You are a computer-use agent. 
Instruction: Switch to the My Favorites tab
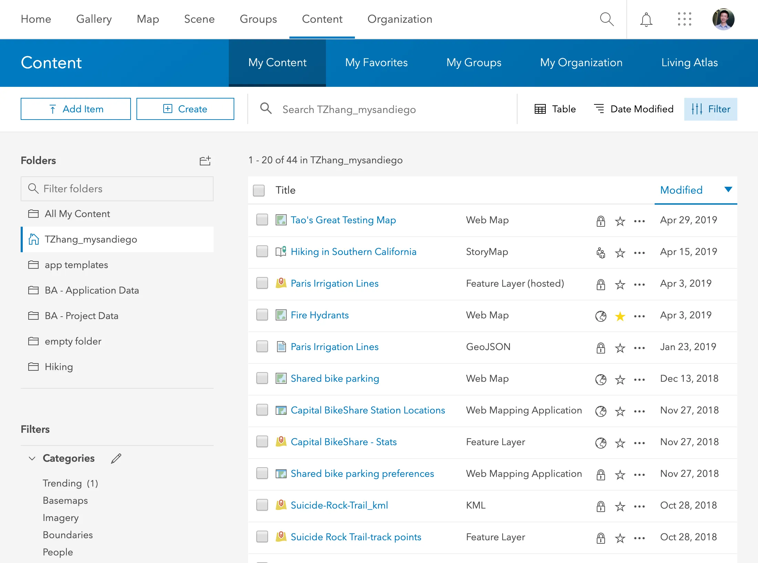pyautogui.click(x=376, y=63)
